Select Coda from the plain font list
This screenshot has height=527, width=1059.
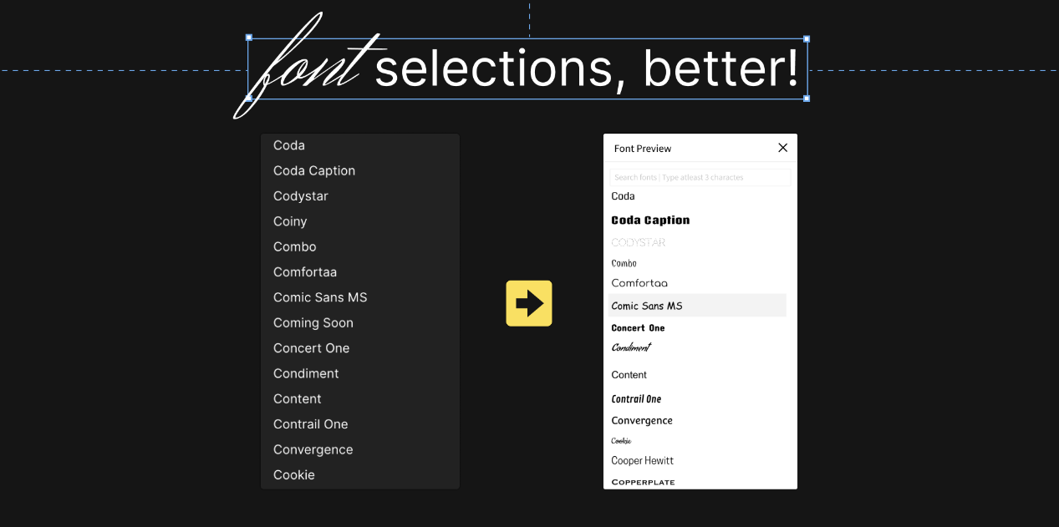click(x=288, y=145)
